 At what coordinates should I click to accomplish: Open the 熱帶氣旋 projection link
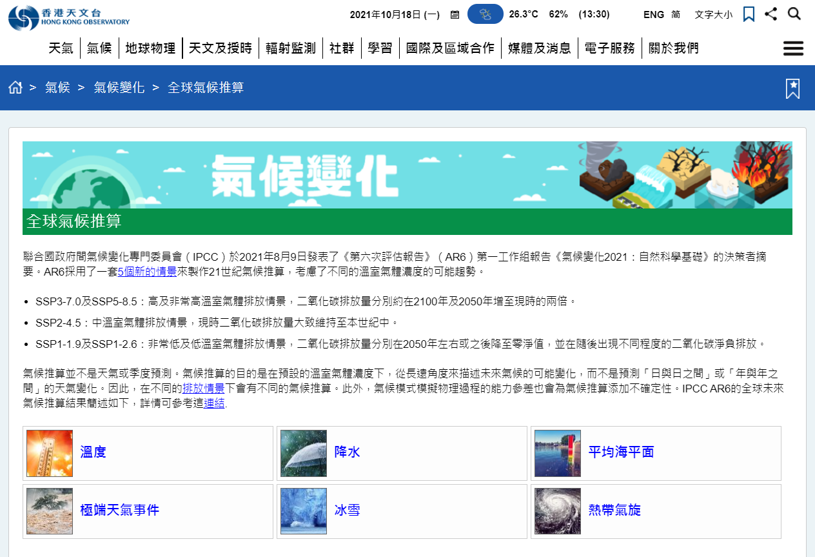[614, 511]
